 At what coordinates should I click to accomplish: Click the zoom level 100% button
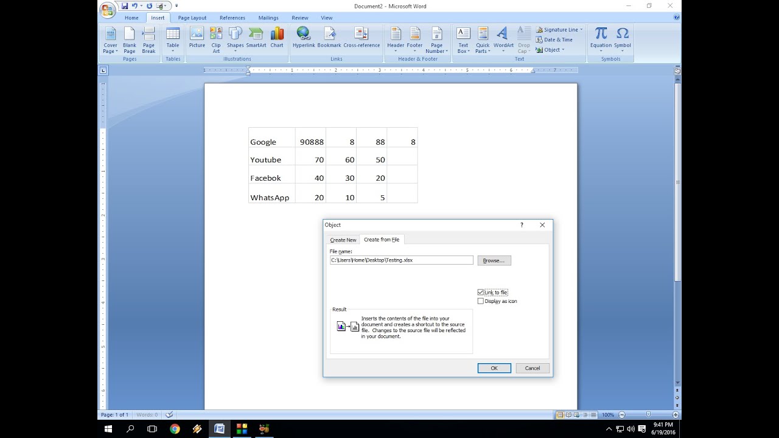click(x=607, y=415)
